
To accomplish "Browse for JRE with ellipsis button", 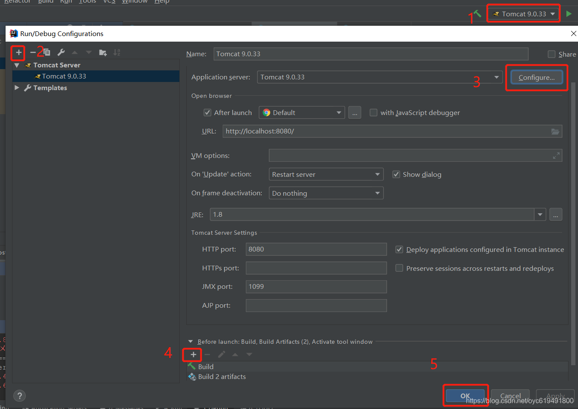I will (556, 215).
